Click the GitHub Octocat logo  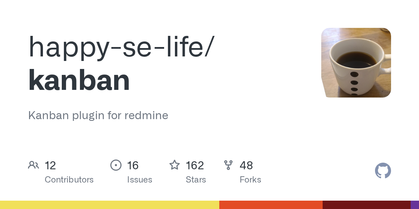tap(383, 171)
